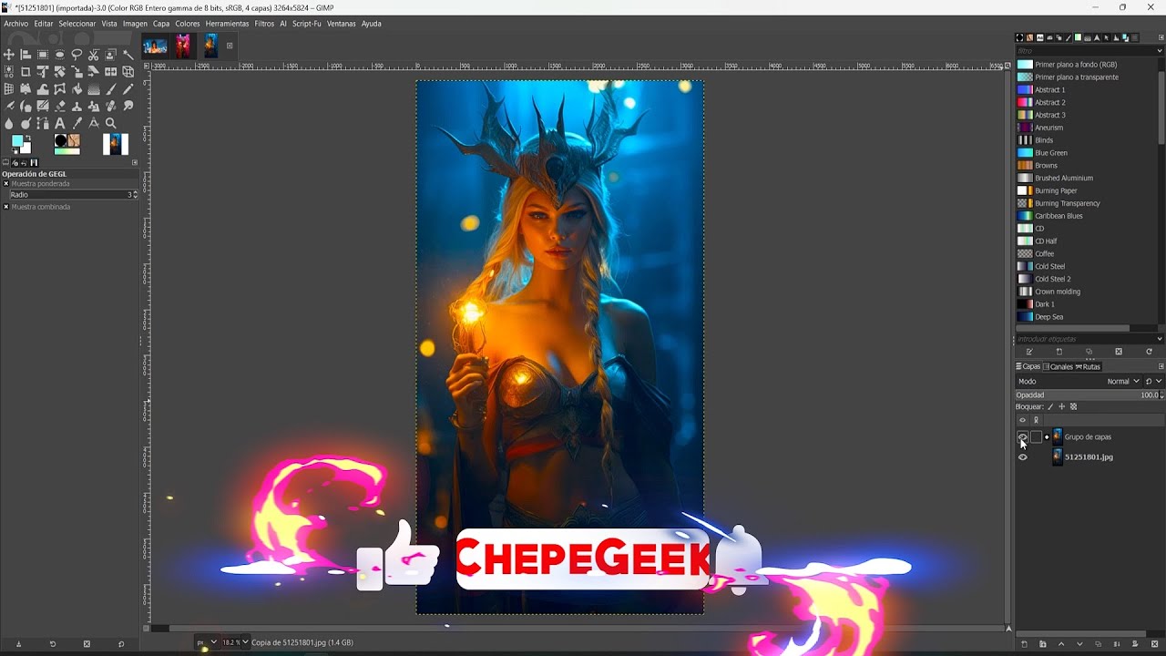Open the layer Modo Normal dropdown
This screenshot has width=1166, height=656.
tap(1123, 381)
